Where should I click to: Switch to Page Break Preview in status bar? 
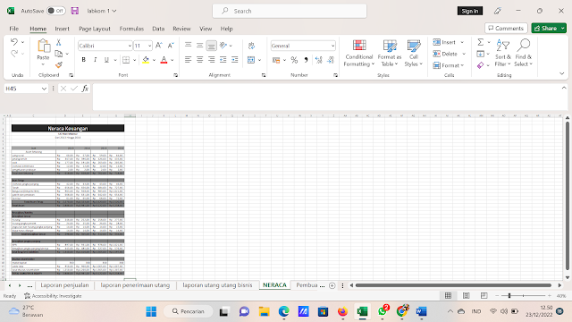pos(484,296)
